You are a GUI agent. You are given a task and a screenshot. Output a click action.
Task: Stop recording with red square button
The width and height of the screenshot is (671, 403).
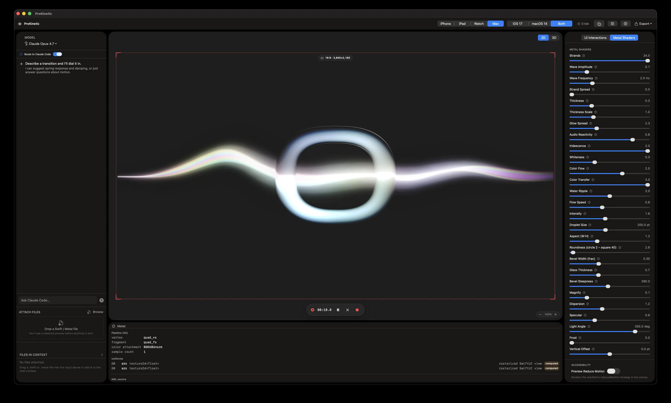357,310
